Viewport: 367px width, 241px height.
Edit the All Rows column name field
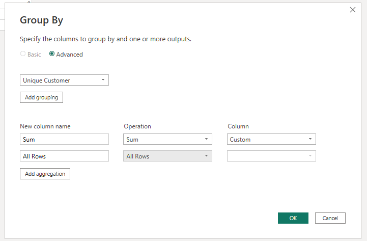[x=64, y=156]
